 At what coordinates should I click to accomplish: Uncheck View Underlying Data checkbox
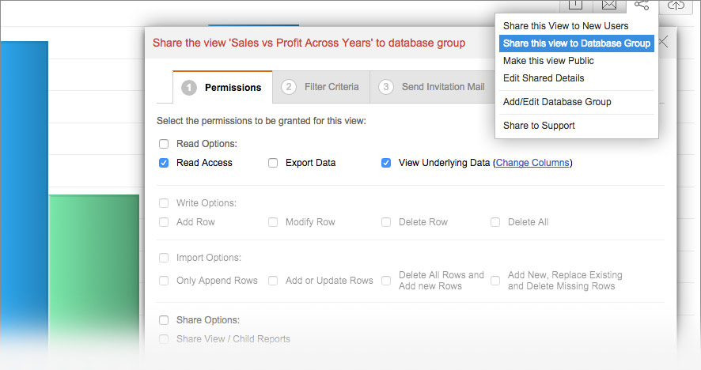point(386,163)
